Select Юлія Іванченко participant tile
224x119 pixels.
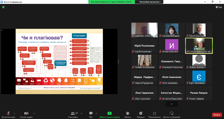[x=172, y=77]
